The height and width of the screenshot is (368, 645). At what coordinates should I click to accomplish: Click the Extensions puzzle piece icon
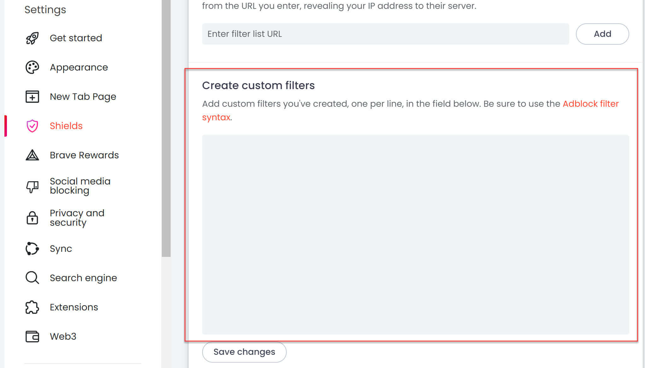click(x=32, y=307)
